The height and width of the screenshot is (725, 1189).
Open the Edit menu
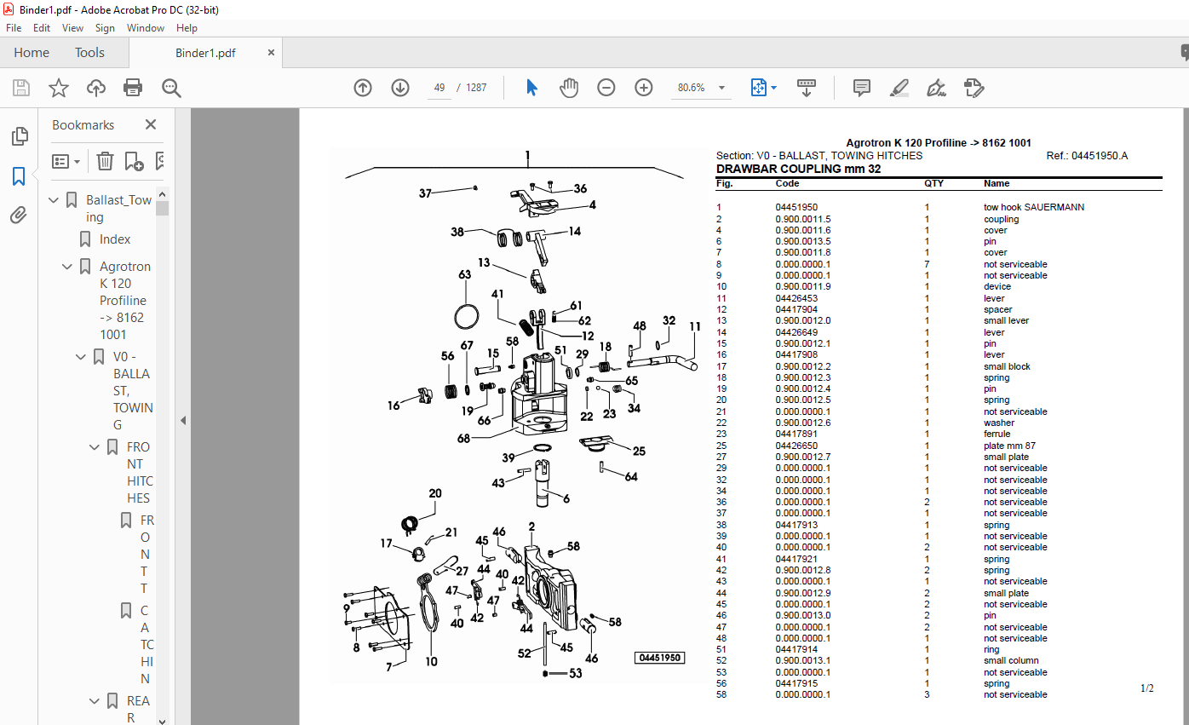42,28
